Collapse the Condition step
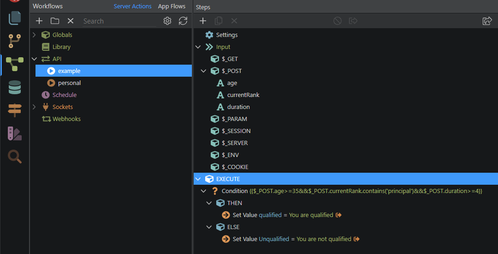This screenshot has width=498, height=254. (203, 191)
